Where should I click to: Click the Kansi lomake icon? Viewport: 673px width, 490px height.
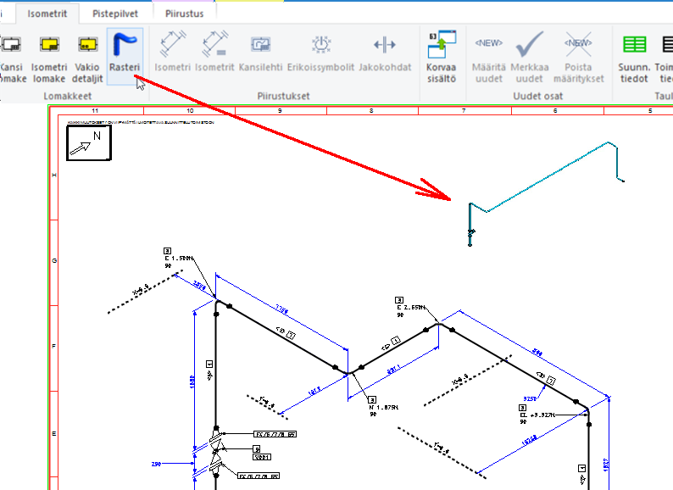(x=12, y=45)
